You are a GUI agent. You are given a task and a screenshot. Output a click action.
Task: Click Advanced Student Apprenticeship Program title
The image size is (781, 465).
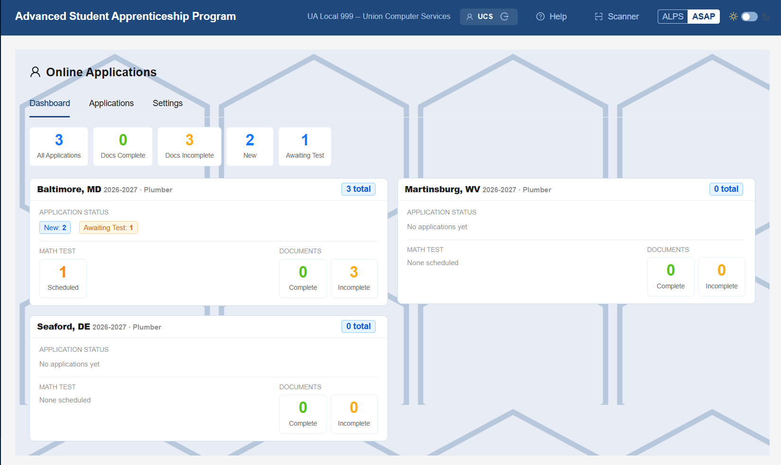(x=126, y=16)
